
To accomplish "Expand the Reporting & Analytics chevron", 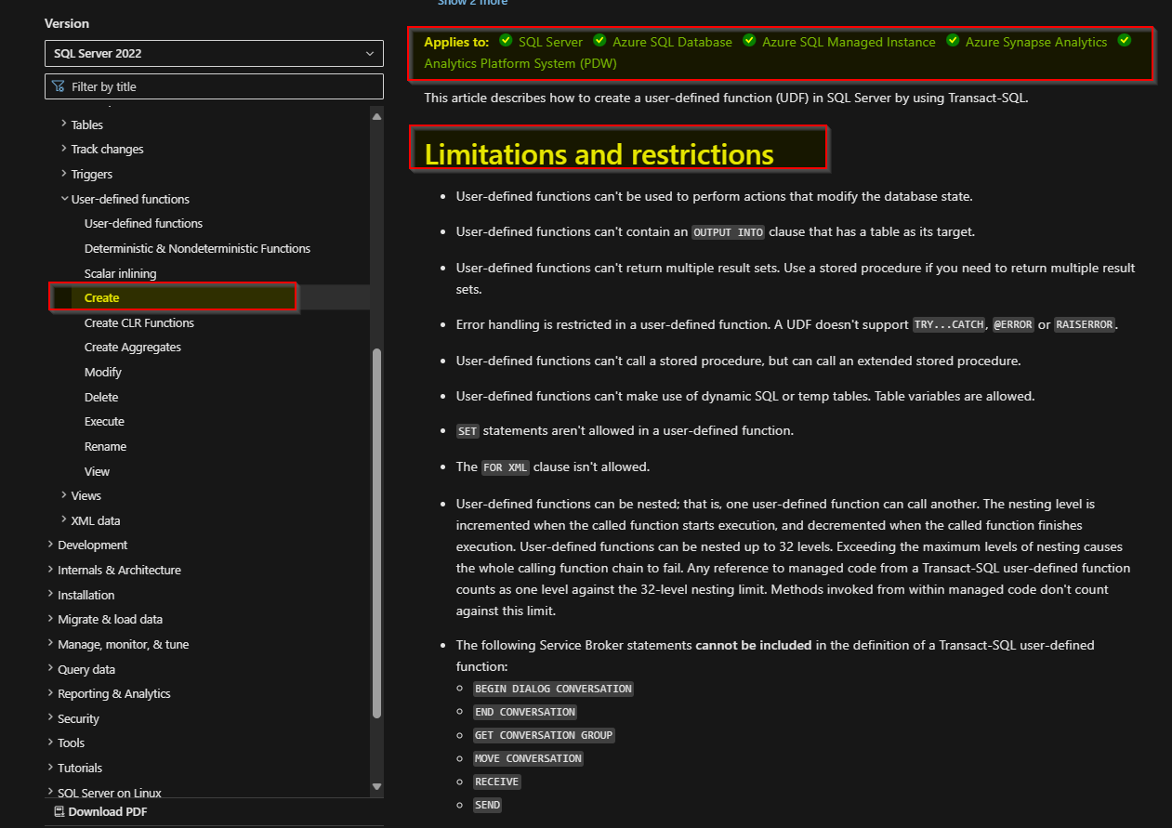I will pyautogui.click(x=50, y=693).
